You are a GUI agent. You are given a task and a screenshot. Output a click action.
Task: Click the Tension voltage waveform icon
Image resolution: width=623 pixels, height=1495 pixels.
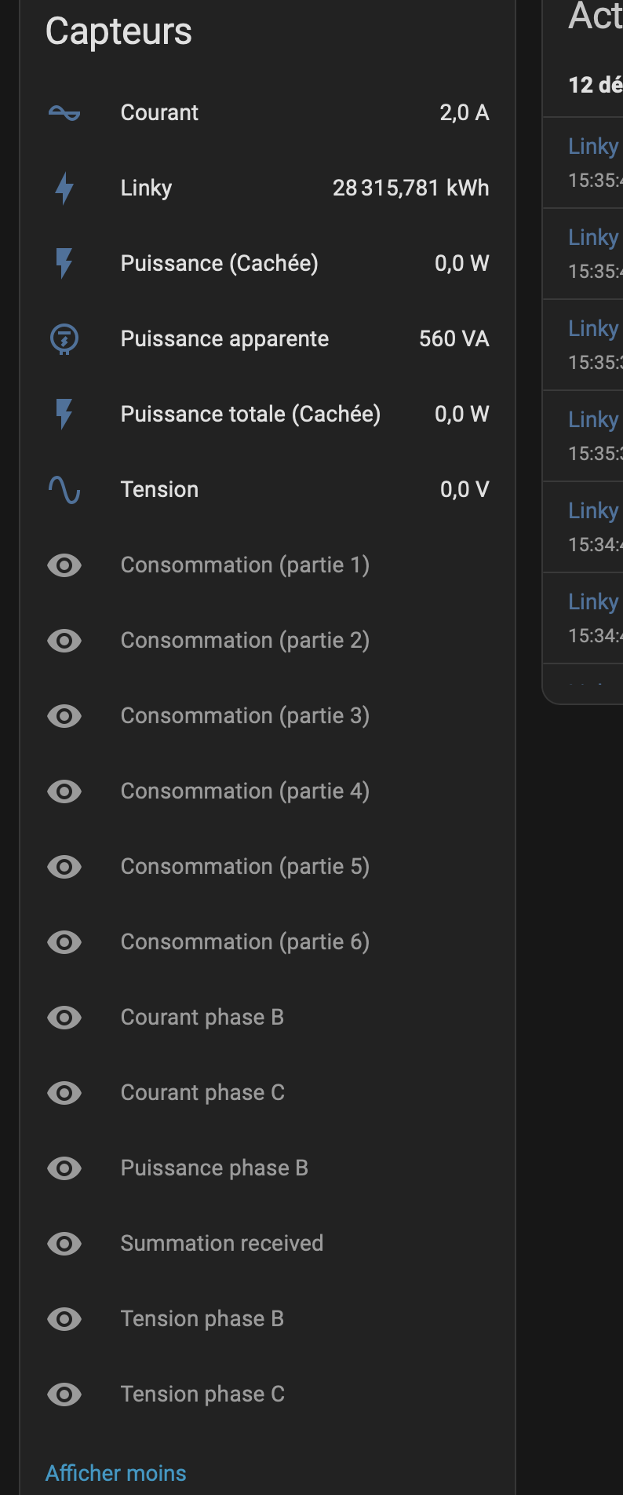pos(64,489)
